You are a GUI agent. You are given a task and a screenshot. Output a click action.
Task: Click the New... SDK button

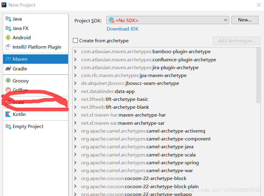245,20
